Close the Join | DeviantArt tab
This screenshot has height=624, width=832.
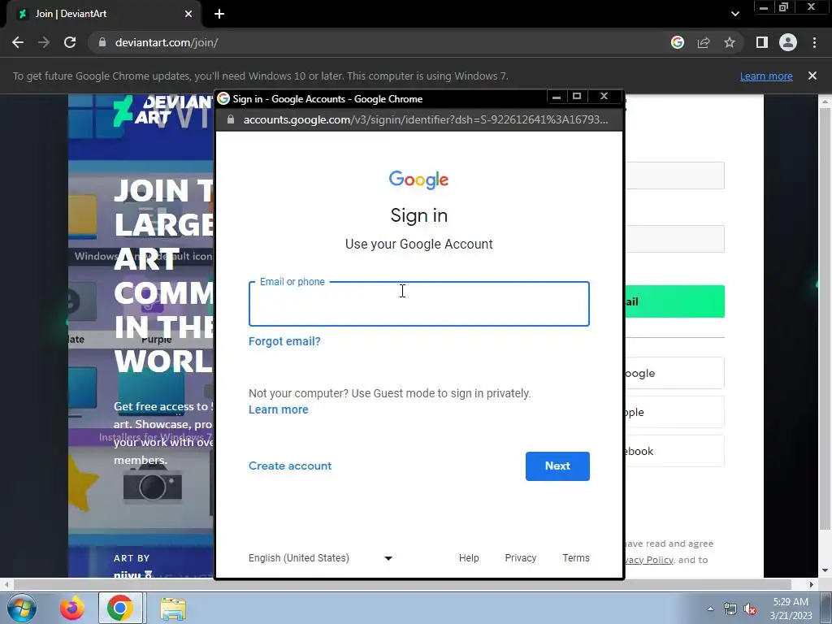pos(188,14)
